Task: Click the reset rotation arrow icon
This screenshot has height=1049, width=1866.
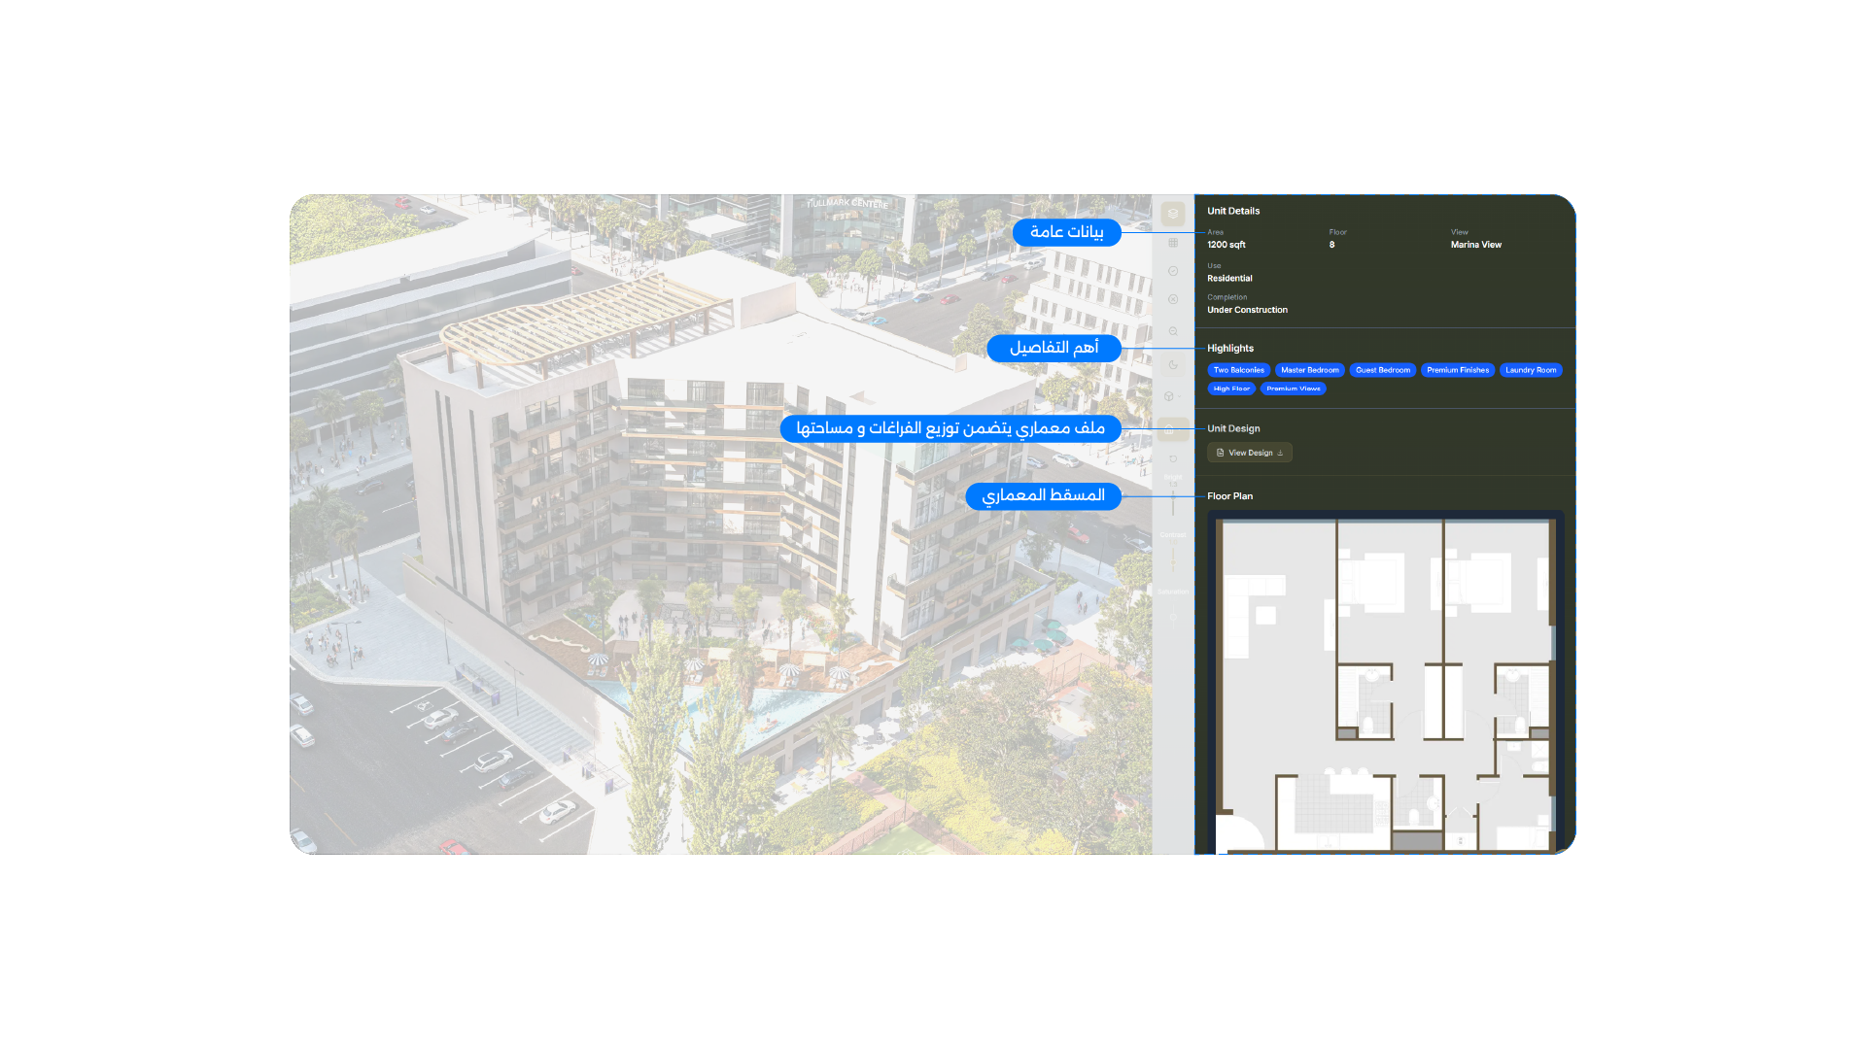Action: coord(1173,458)
